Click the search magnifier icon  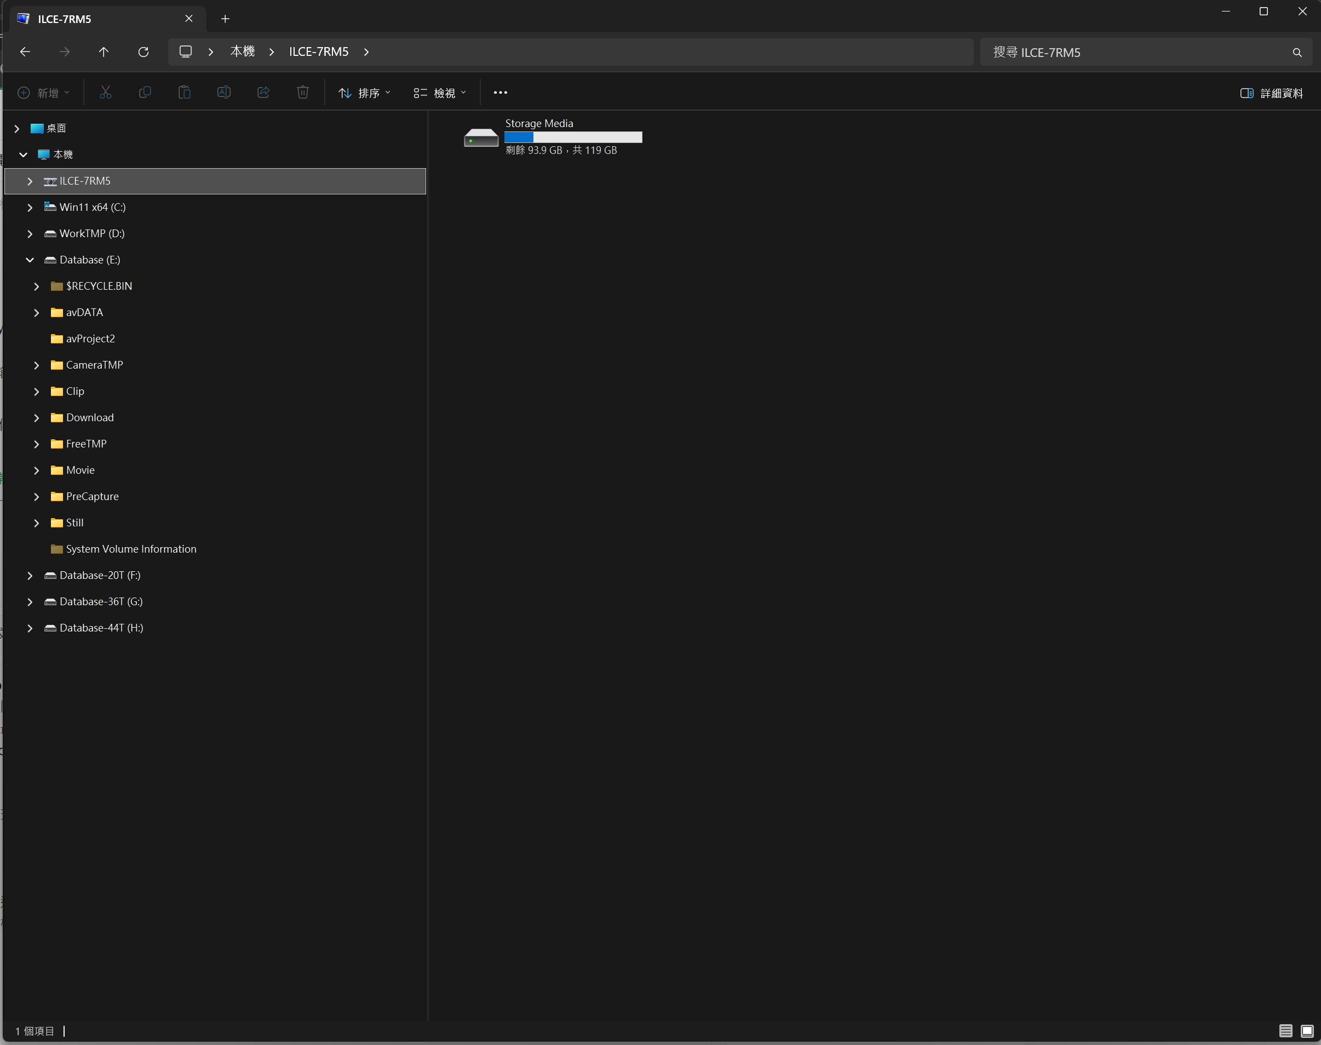pos(1296,53)
